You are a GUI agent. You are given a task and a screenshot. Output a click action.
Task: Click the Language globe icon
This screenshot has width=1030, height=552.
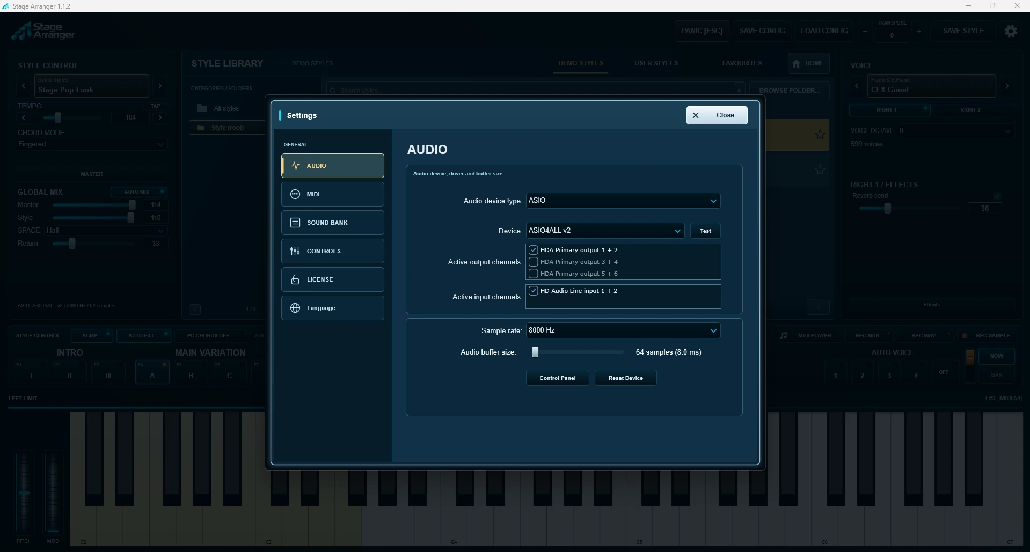click(295, 308)
